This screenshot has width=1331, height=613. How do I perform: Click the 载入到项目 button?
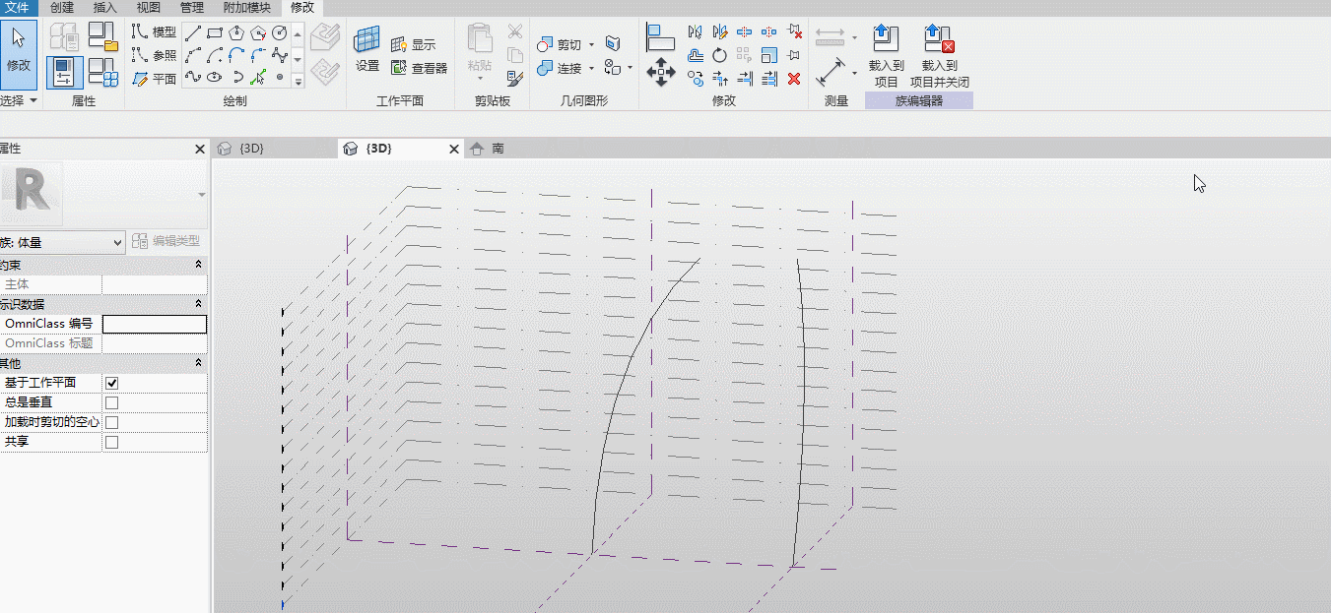coord(887,57)
